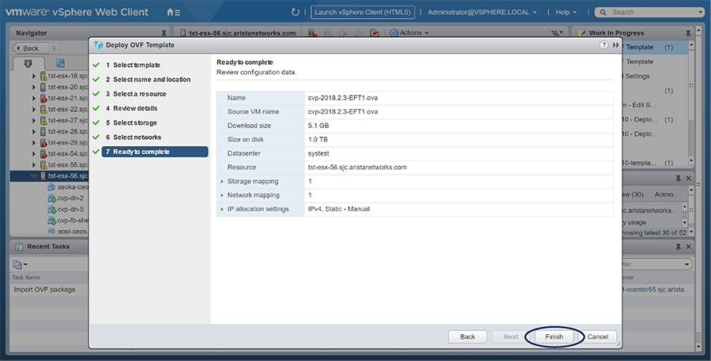Expand the IP allocation settings row
The height and width of the screenshot is (361, 711).
tap(222, 209)
